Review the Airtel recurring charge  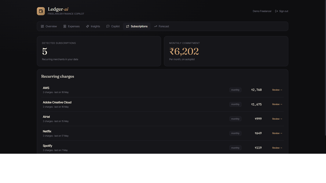click(277, 119)
